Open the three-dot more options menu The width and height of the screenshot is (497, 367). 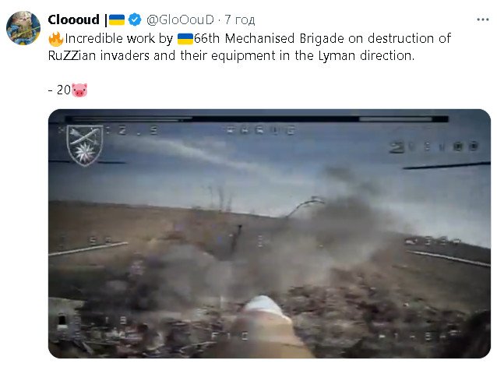pos(483,19)
